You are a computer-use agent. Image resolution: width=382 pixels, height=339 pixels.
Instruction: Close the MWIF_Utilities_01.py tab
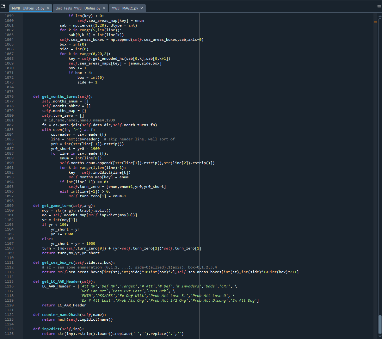48,8
